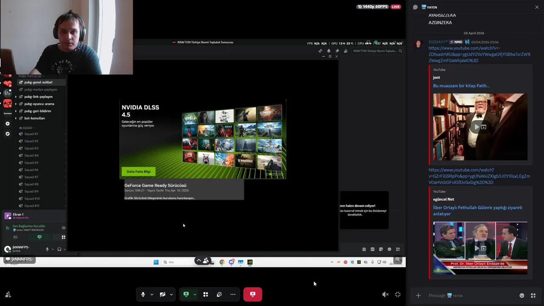This screenshot has width=544, height=306.
Task: Click Ekran 1 stream entry
Action: click(34, 216)
